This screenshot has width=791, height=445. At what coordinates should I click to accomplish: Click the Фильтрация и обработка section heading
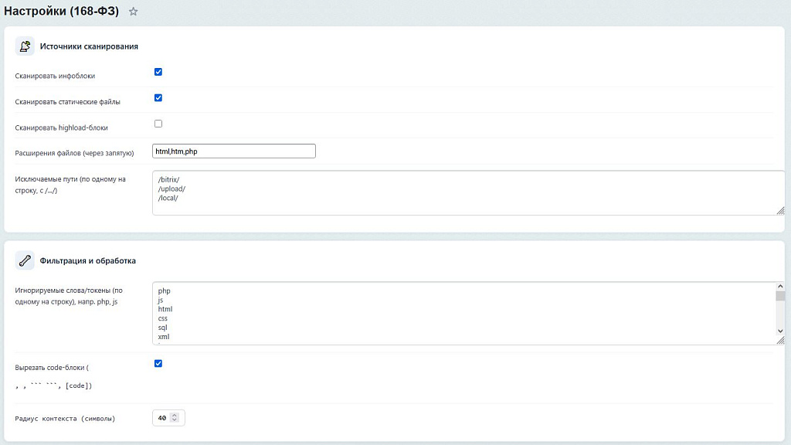[87, 261]
